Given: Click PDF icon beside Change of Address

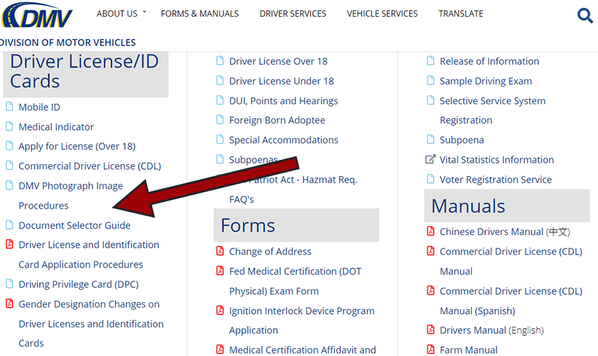Looking at the screenshot, I should [x=220, y=251].
